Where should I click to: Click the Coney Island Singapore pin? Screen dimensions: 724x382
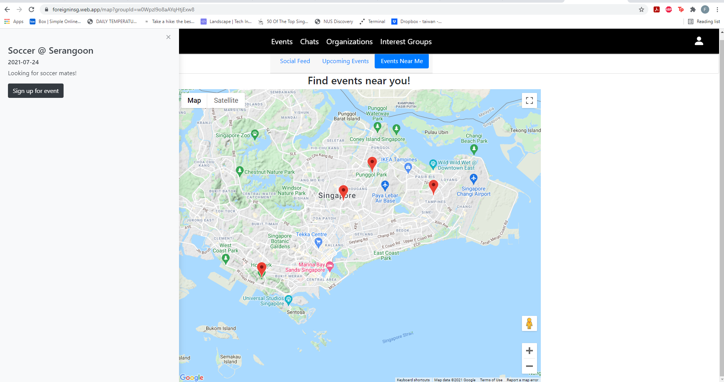tap(396, 130)
